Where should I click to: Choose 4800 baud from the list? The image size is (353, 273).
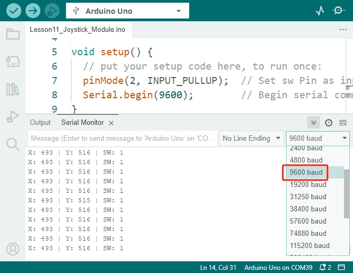point(315,160)
